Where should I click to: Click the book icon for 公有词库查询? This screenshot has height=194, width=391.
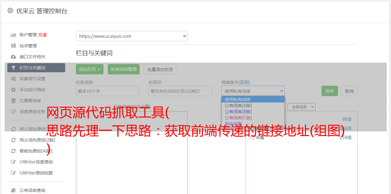(13, 190)
